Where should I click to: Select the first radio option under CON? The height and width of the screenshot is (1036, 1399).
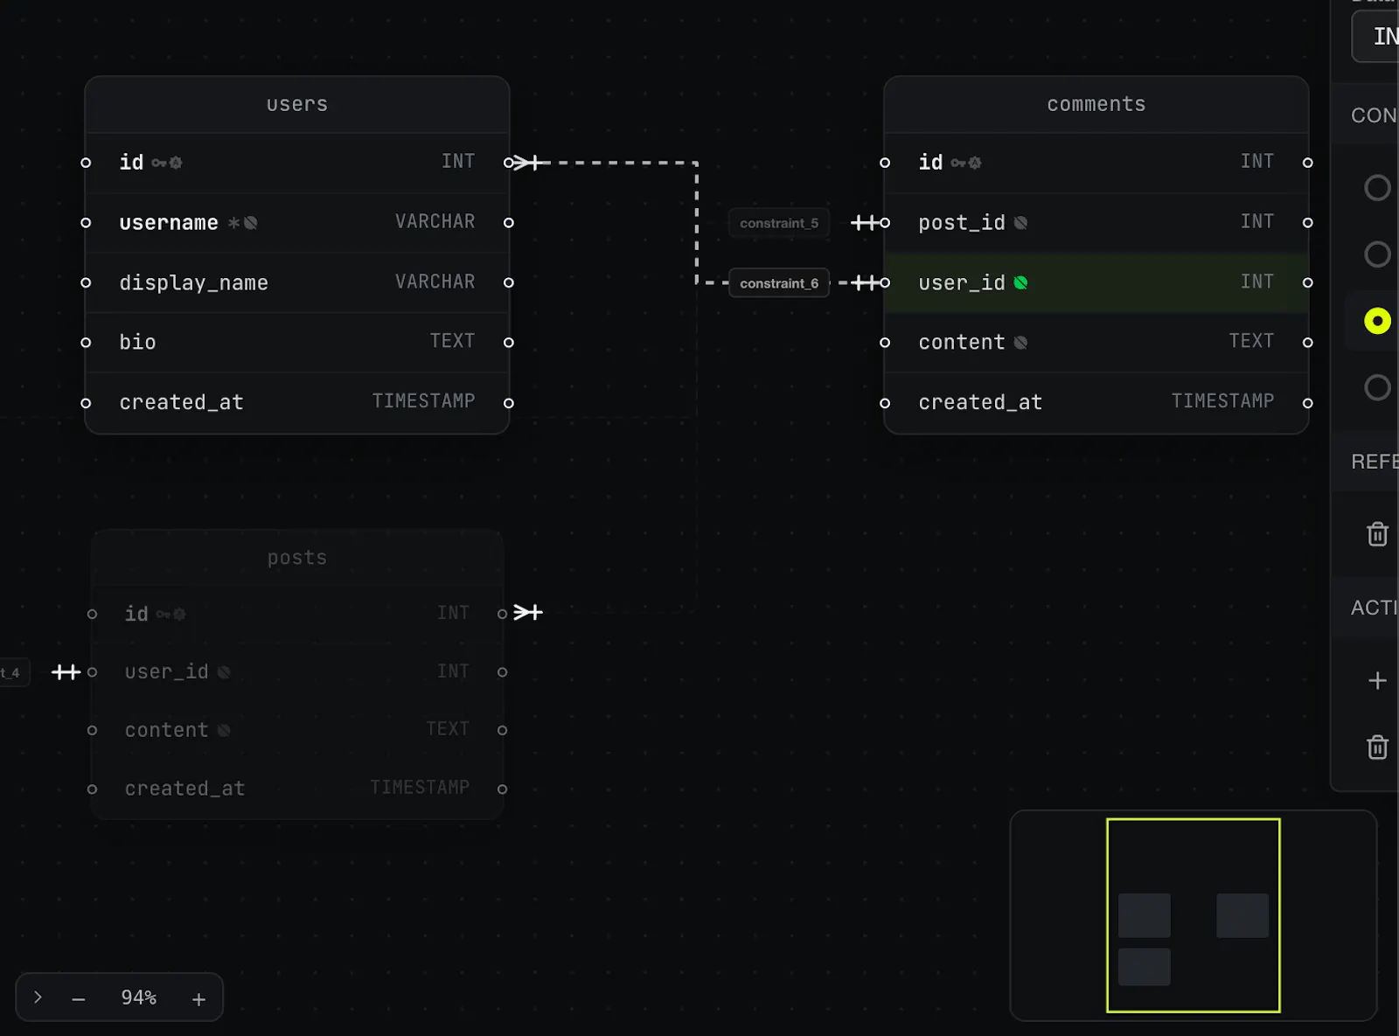tap(1377, 187)
